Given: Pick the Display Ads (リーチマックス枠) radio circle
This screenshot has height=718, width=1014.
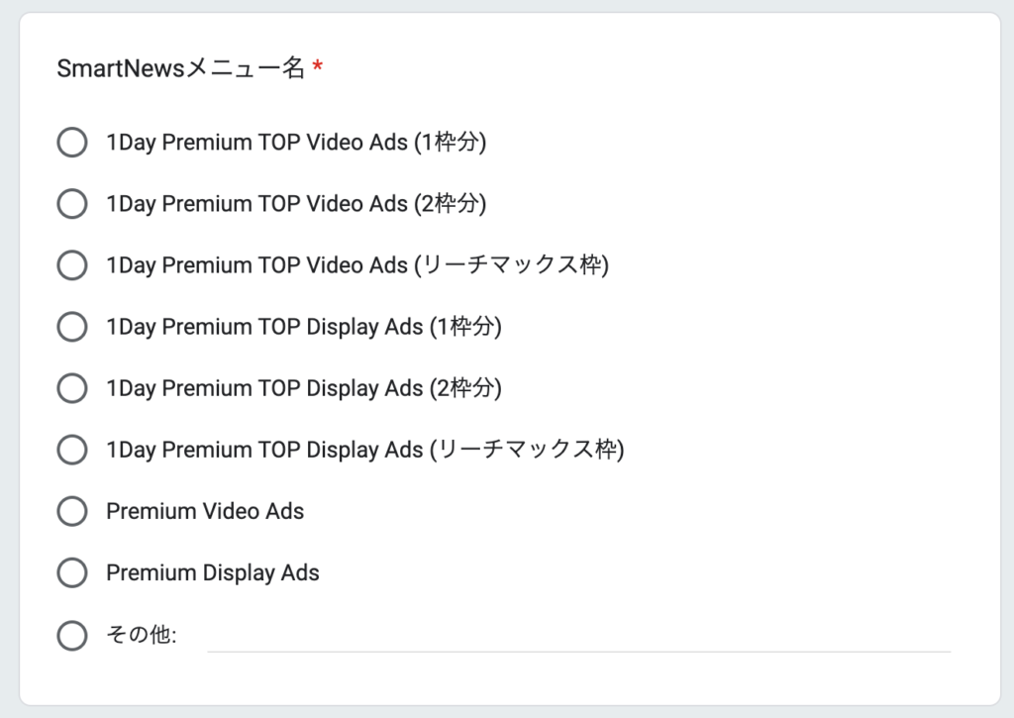Looking at the screenshot, I should [x=72, y=450].
